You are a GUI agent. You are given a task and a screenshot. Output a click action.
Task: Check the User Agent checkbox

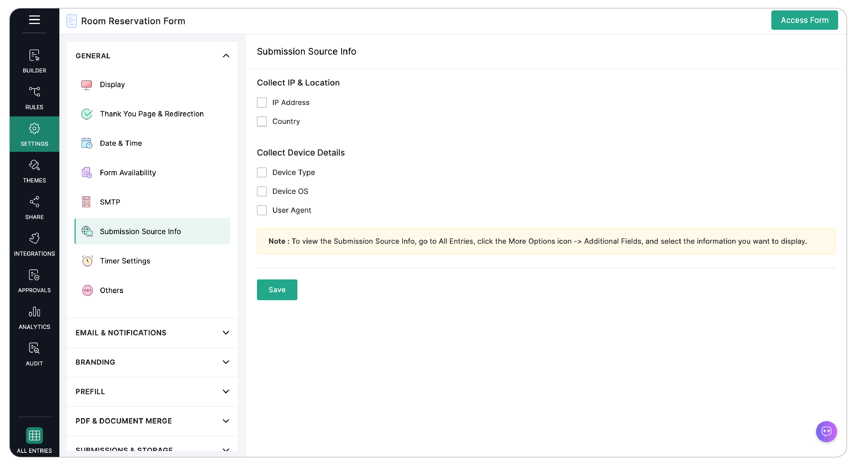[262, 210]
